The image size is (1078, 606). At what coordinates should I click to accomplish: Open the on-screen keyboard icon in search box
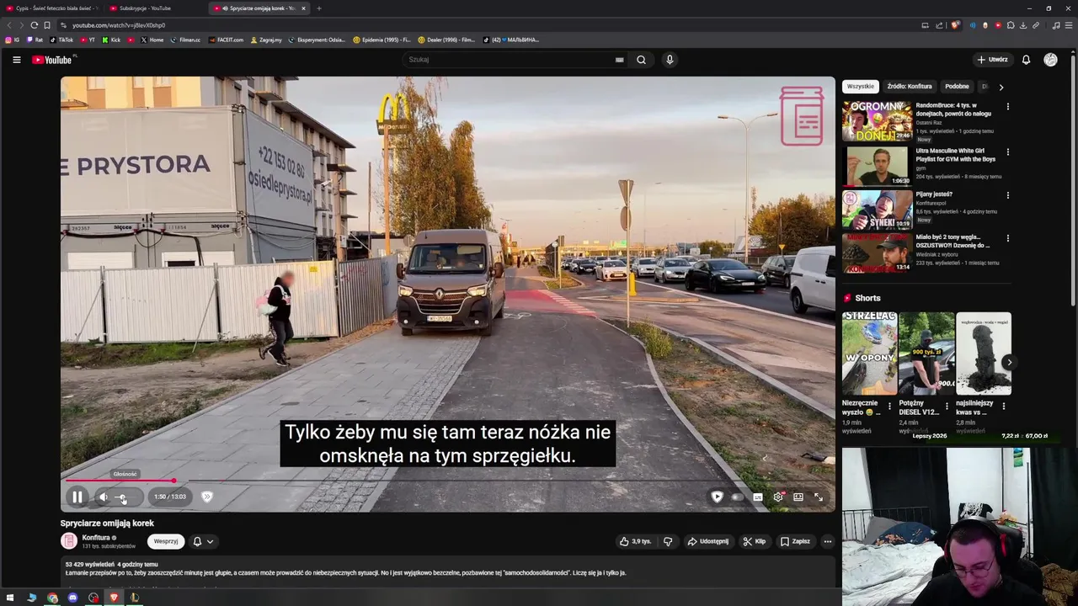619,60
